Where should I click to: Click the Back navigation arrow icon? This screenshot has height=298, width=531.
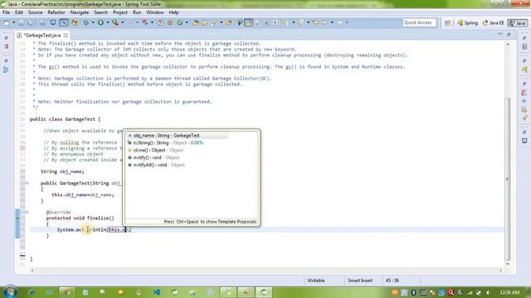pyautogui.click(x=324, y=22)
